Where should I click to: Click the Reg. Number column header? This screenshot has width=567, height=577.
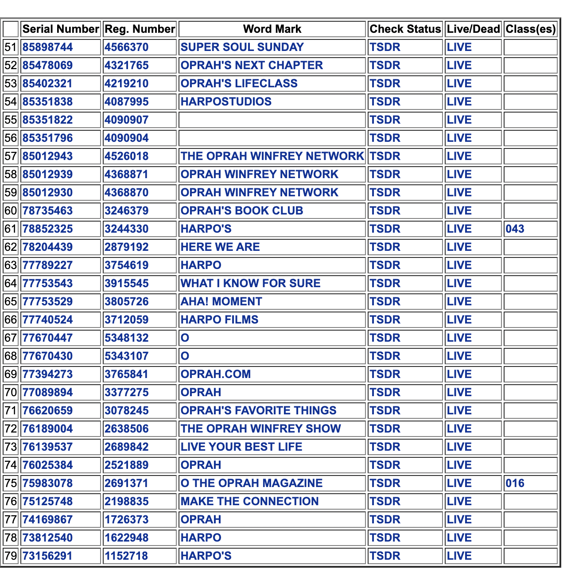(x=140, y=29)
